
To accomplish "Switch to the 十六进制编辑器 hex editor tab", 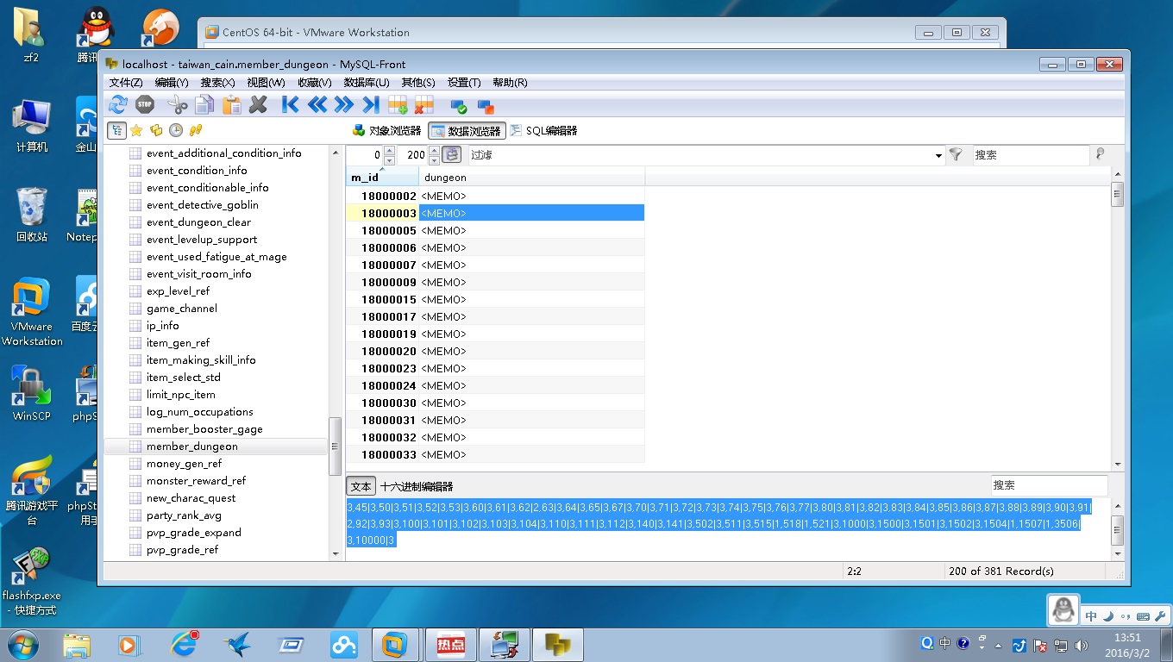I will point(417,486).
